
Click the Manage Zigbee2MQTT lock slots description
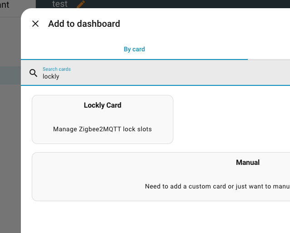(103, 129)
